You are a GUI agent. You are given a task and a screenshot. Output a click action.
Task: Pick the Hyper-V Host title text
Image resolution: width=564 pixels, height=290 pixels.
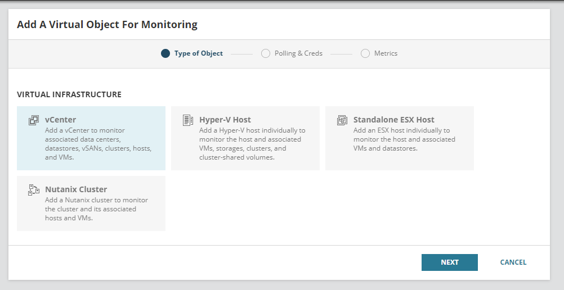pyautogui.click(x=225, y=120)
